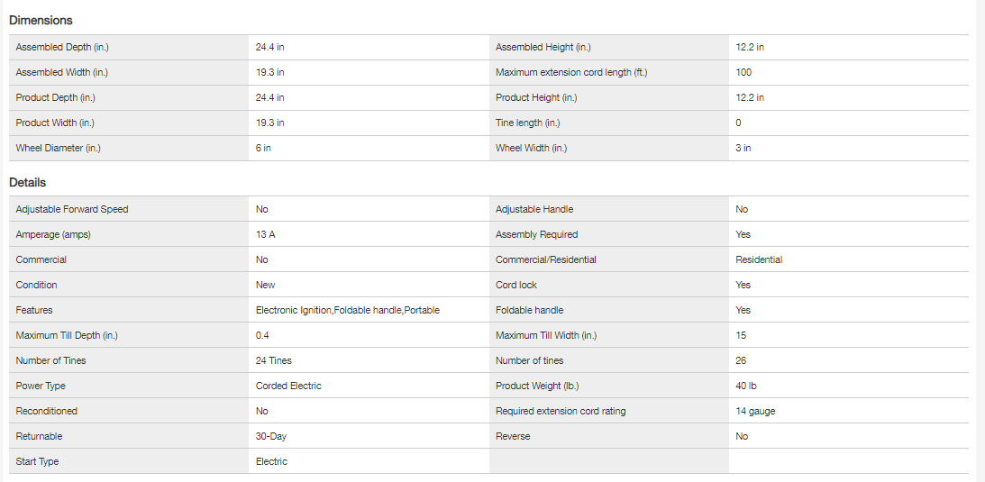Image resolution: width=985 pixels, height=482 pixels.
Task: Click the Start Type label
Action: point(39,461)
